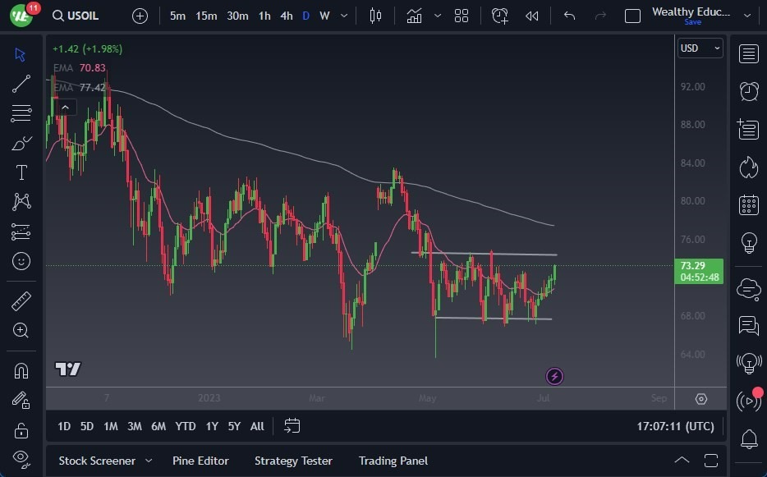Toggle hide all drawings eye icon

[x=21, y=458]
